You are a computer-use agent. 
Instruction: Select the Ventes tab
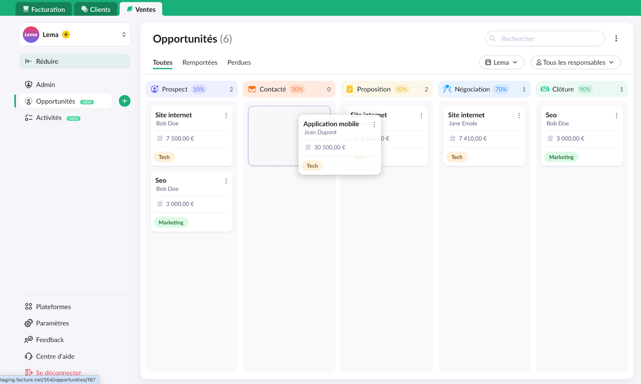141,9
